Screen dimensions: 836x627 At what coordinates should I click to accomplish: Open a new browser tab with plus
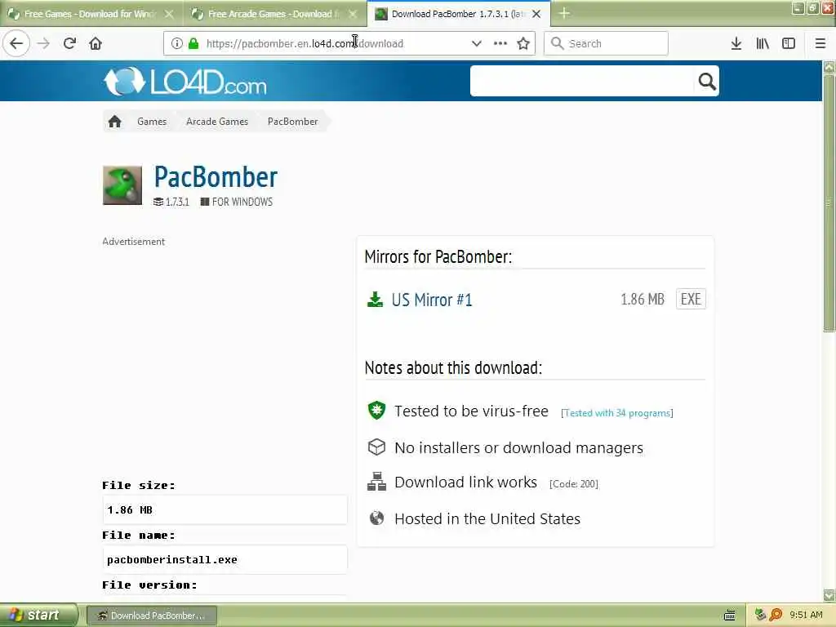tap(564, 13)
